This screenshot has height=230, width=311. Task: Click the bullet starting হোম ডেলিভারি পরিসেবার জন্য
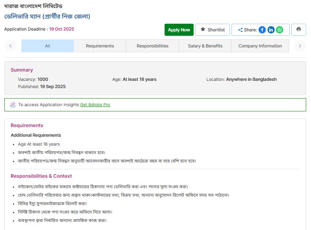point(123,195)
